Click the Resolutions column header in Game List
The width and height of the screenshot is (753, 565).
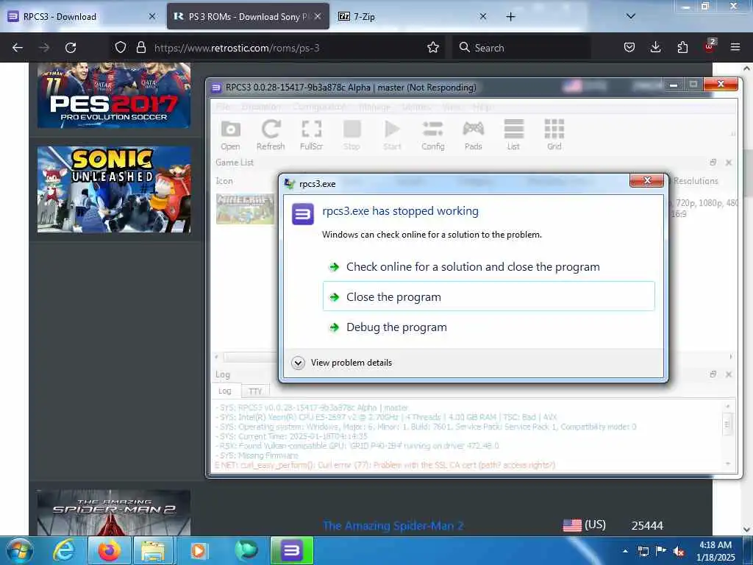tap(696, 181)
